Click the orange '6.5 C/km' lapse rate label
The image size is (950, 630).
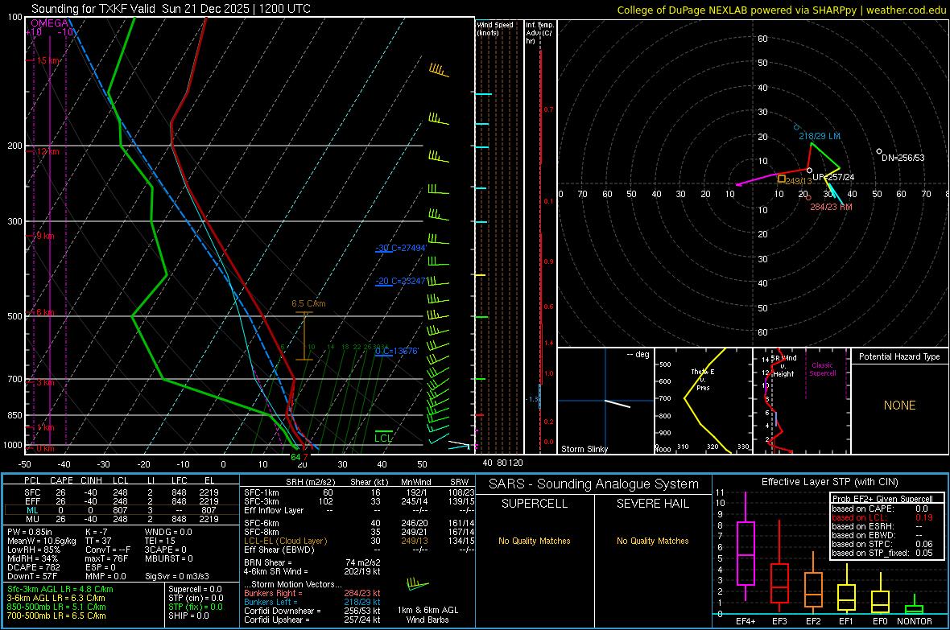[308, 303]
